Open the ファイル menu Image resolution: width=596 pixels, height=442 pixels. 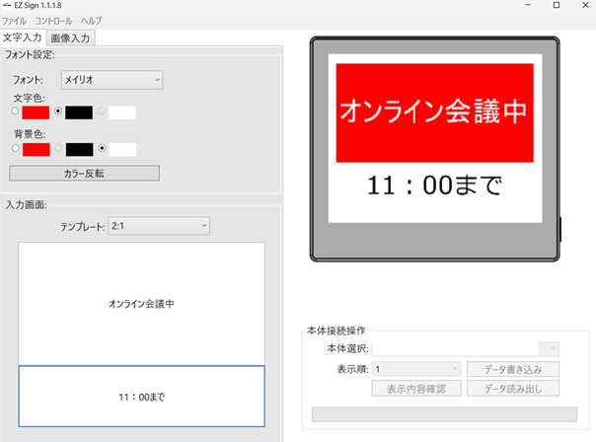pyautogui.click(x=15, y=21)
